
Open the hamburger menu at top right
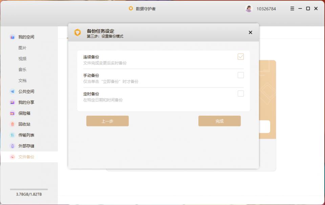[292, 8]
